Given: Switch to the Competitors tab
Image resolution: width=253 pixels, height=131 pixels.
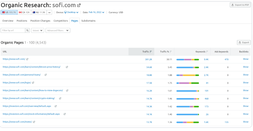Looking at the screenshot, I should [x=61, y=21].
